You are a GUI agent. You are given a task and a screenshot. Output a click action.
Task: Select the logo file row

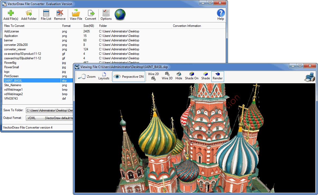tap(38, 72)
